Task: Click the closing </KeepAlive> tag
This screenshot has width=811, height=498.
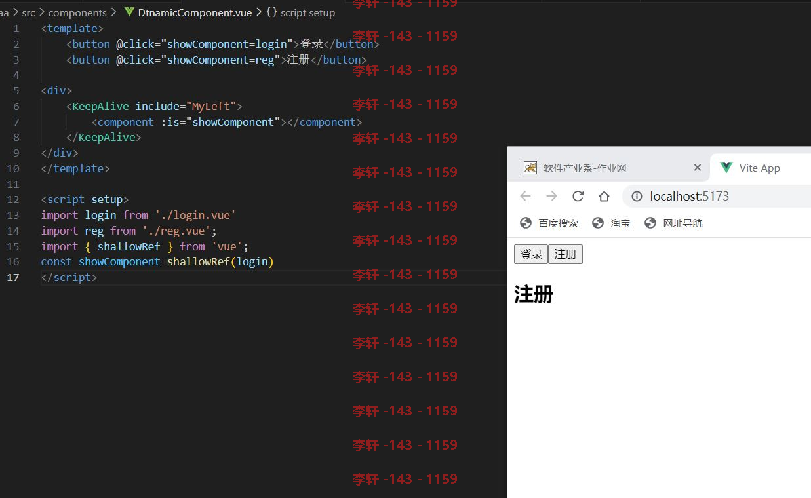Action: coord(104,138)
